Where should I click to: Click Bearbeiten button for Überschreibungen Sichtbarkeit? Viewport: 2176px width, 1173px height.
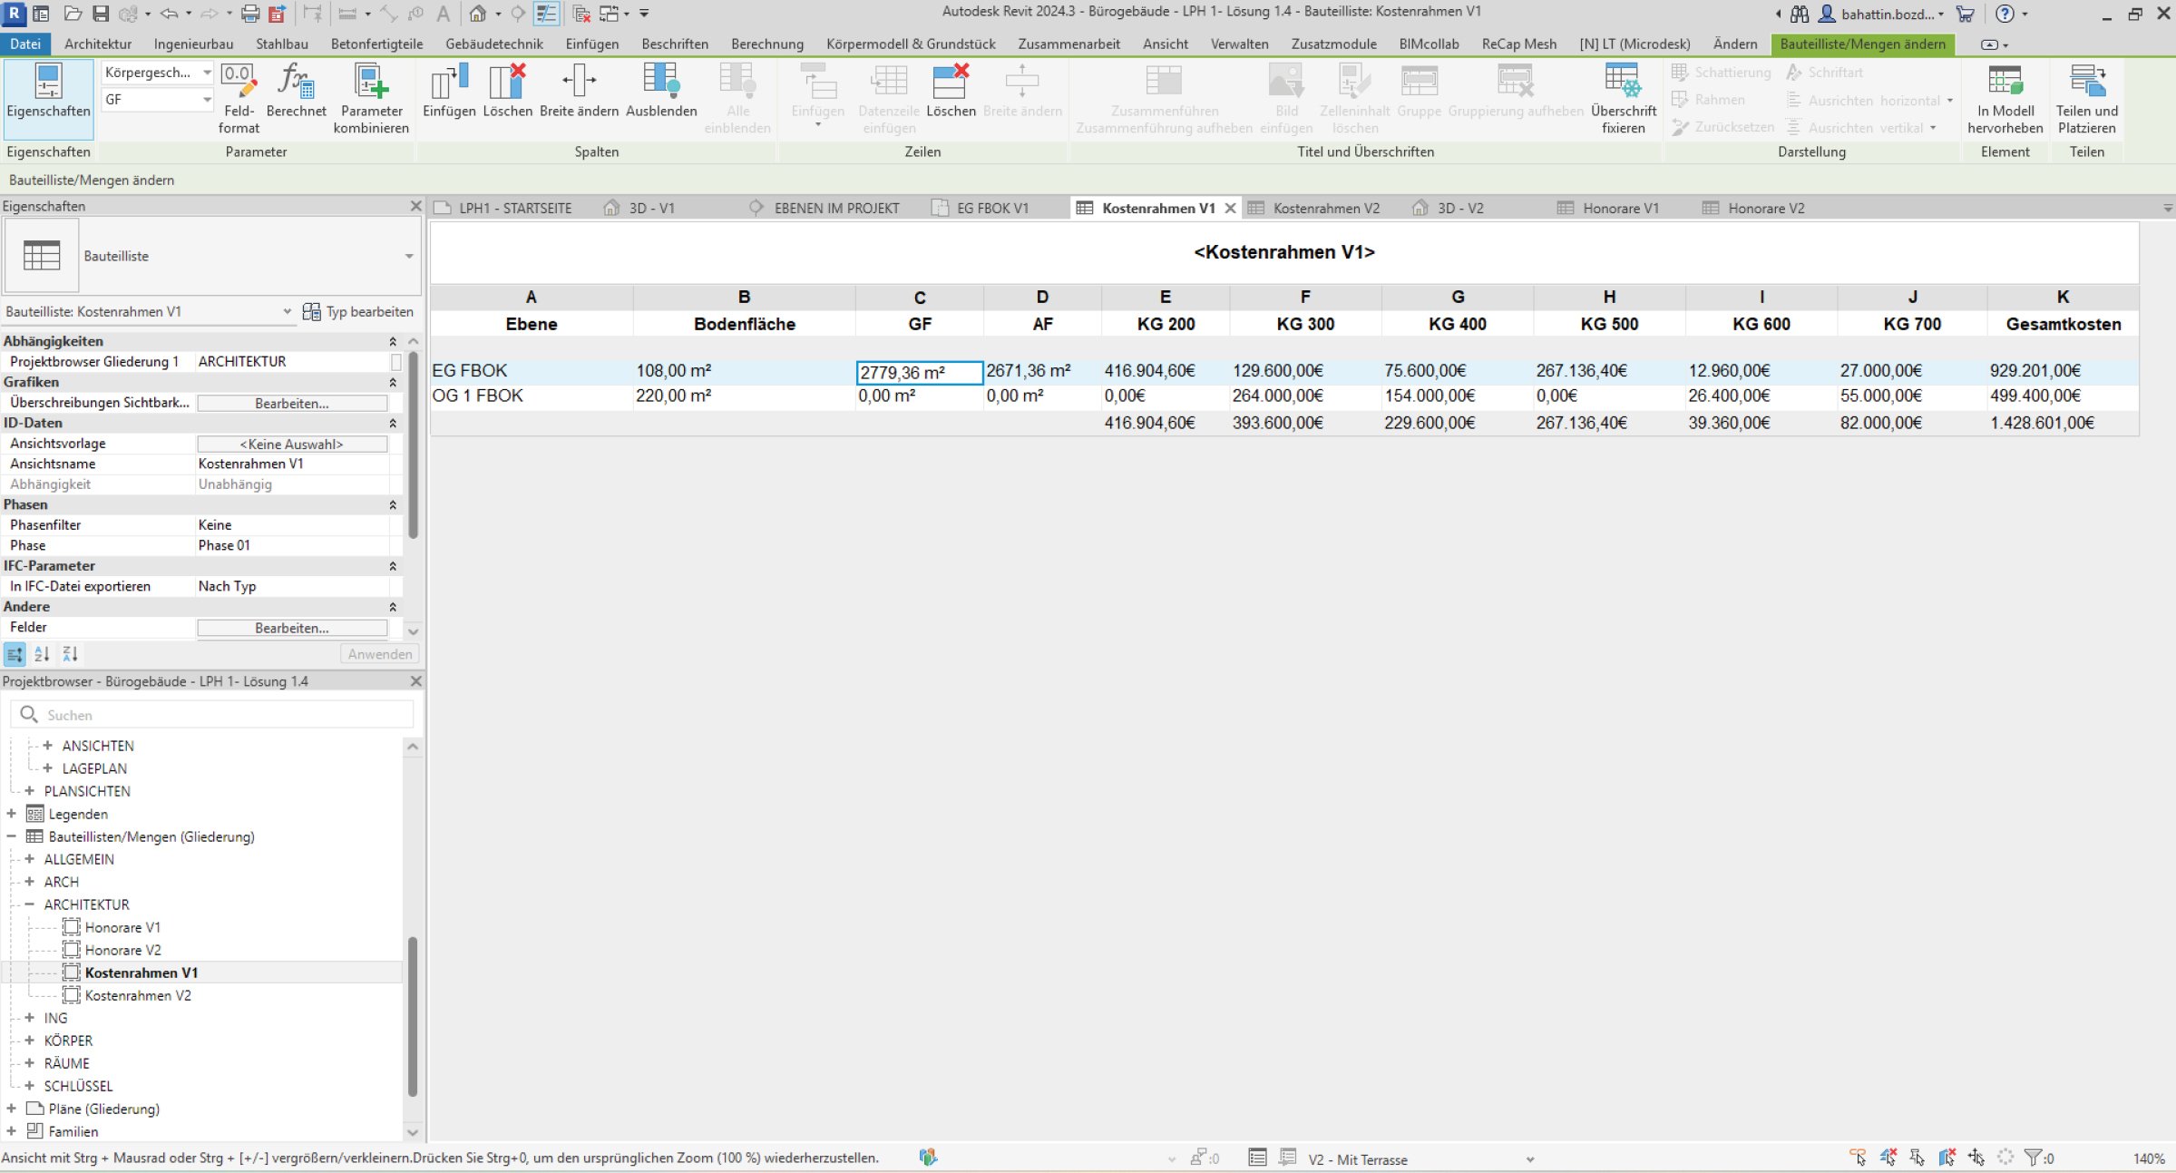292,403
